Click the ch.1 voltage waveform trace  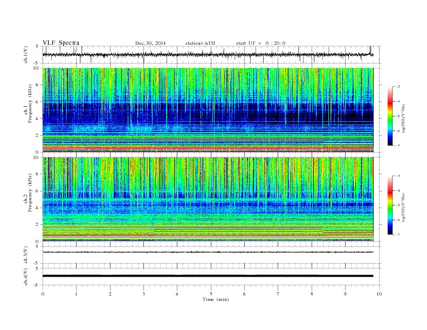point(208,54)
